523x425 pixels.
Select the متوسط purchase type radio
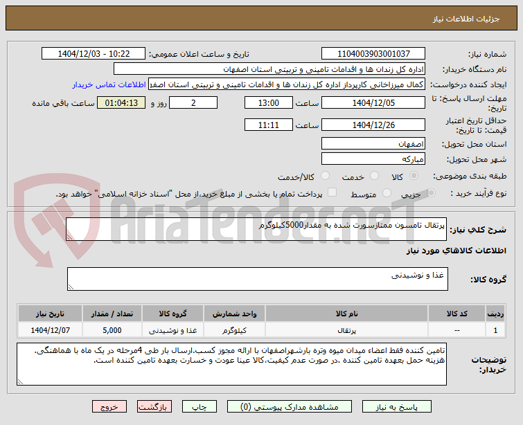coord(387,192)
